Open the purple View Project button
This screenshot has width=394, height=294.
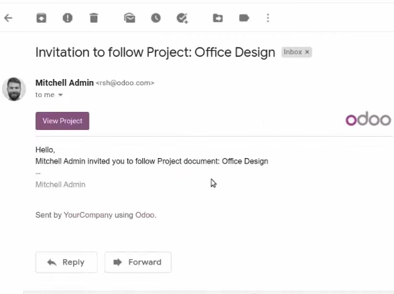[62, 121]
